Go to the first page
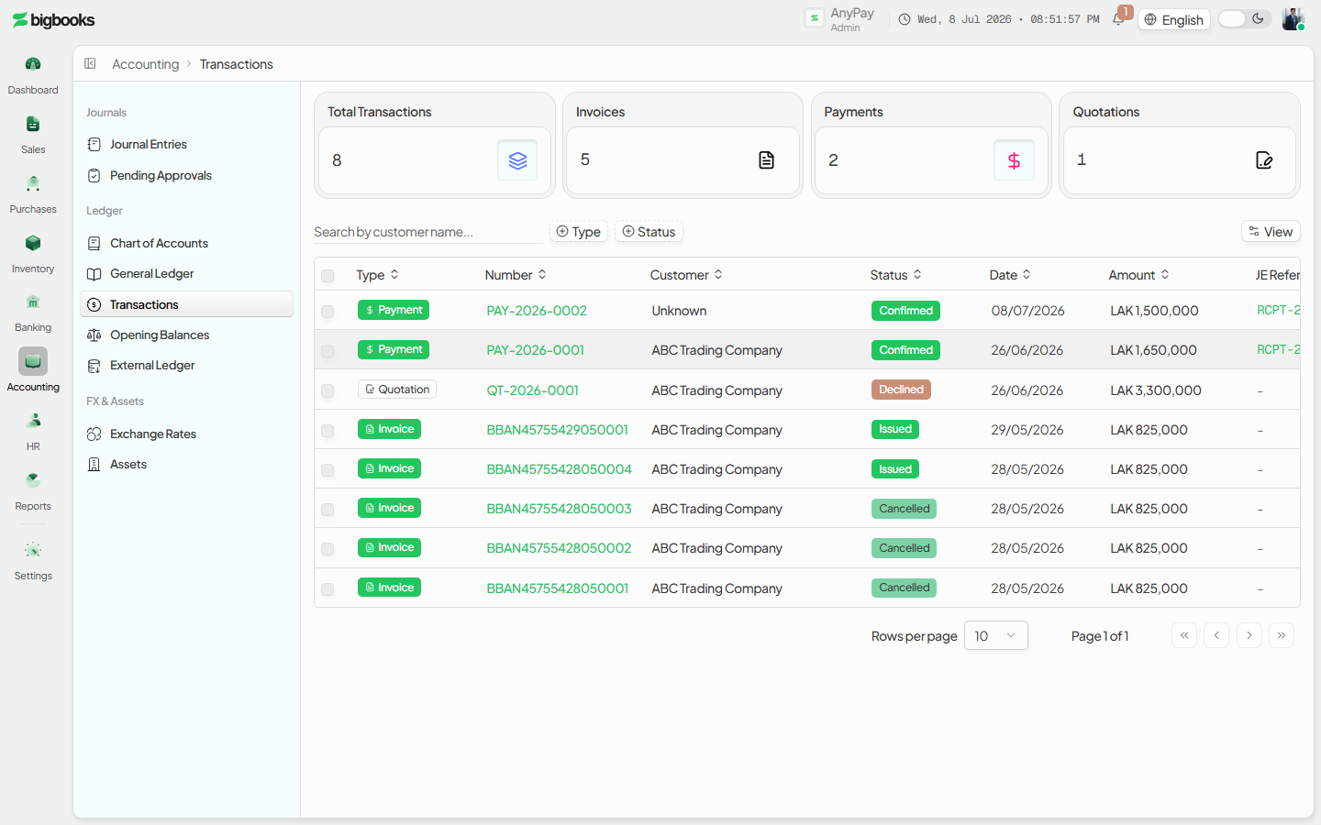This screenshot has width=1321, height=825. coord(1184,635)
